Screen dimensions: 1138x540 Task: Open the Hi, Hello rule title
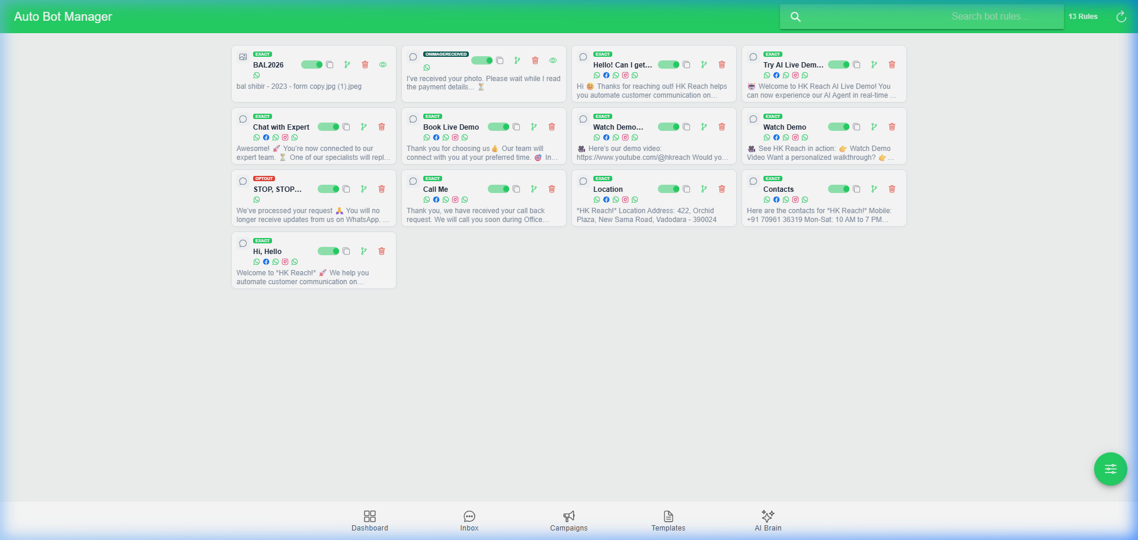(x=267, y=252)
